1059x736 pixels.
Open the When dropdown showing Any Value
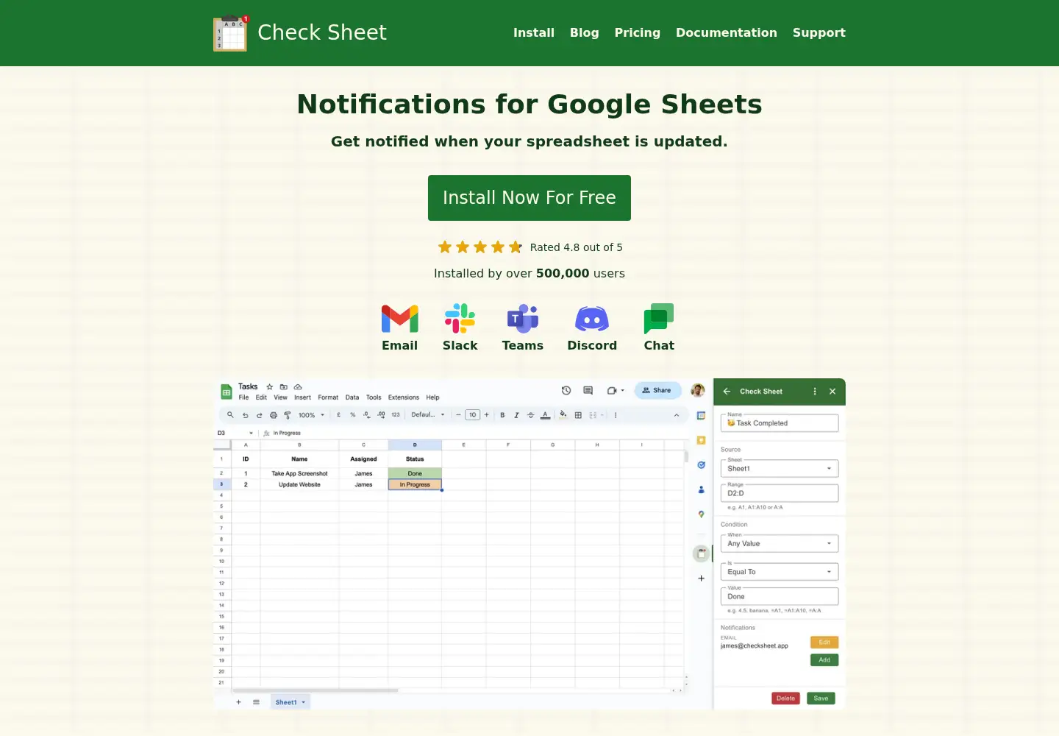click(780, 544)
